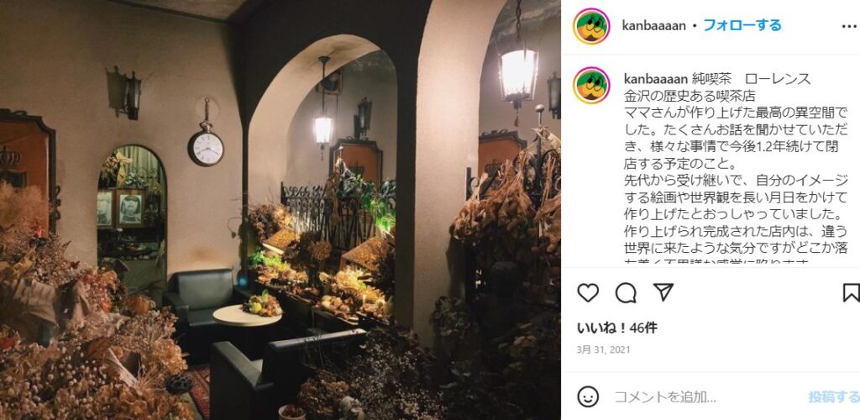Click the cafe interior photo
Viewport: 860px width, 420px height.
(281, 210)
